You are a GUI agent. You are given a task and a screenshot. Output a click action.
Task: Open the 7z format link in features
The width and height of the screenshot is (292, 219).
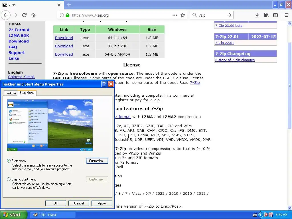click(x=123, y=117)
